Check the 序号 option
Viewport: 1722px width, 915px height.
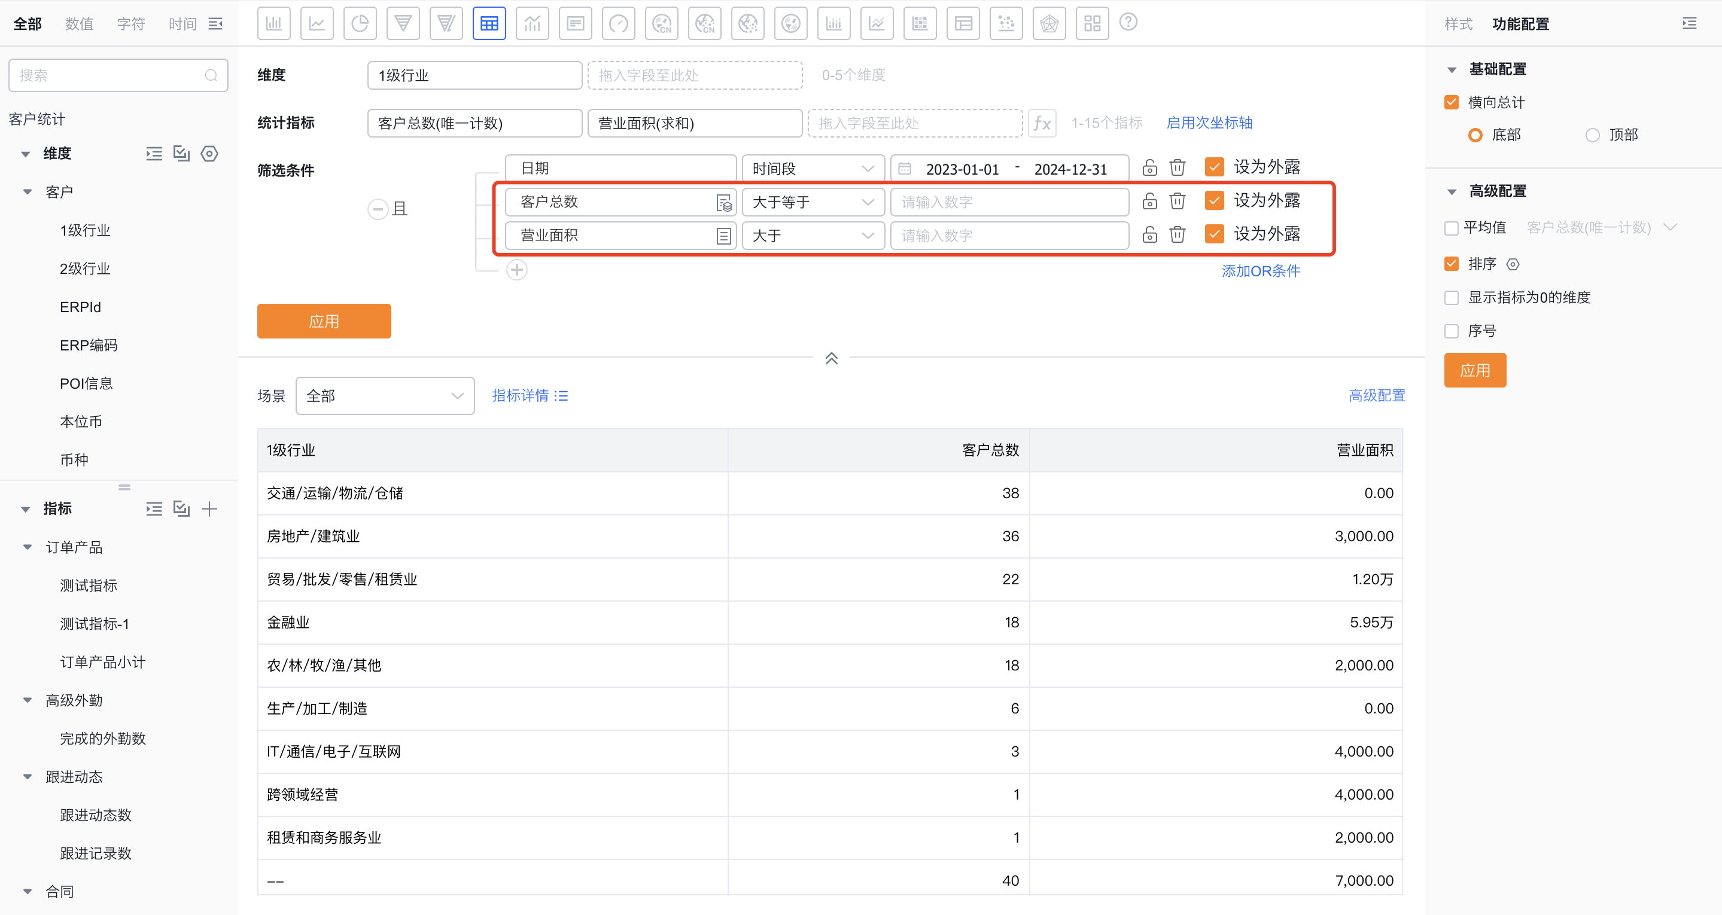[1452, 330]
